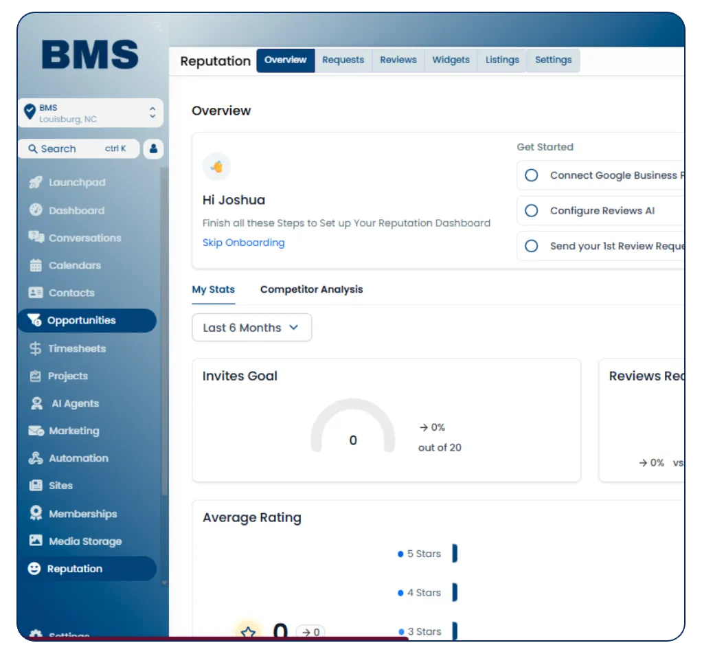Click the star icon next to average rating
The width and height of the screenshot is (702, 654).
248,631
